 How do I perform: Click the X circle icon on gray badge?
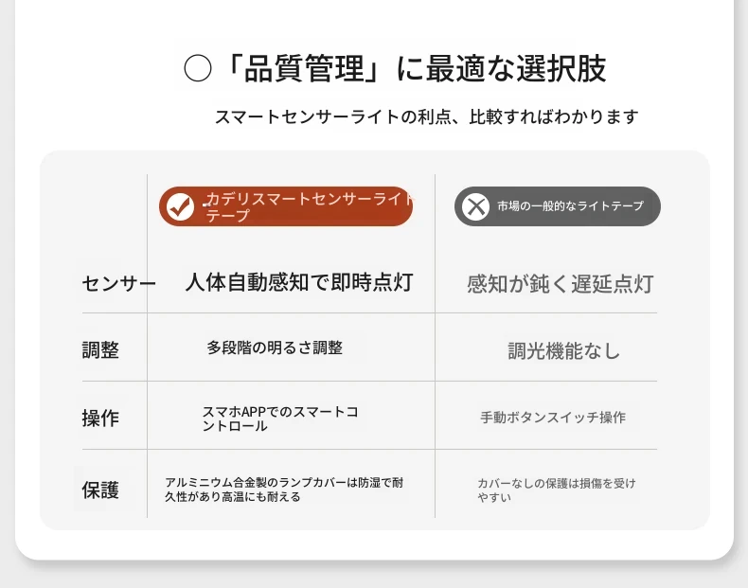pos(475,206)
